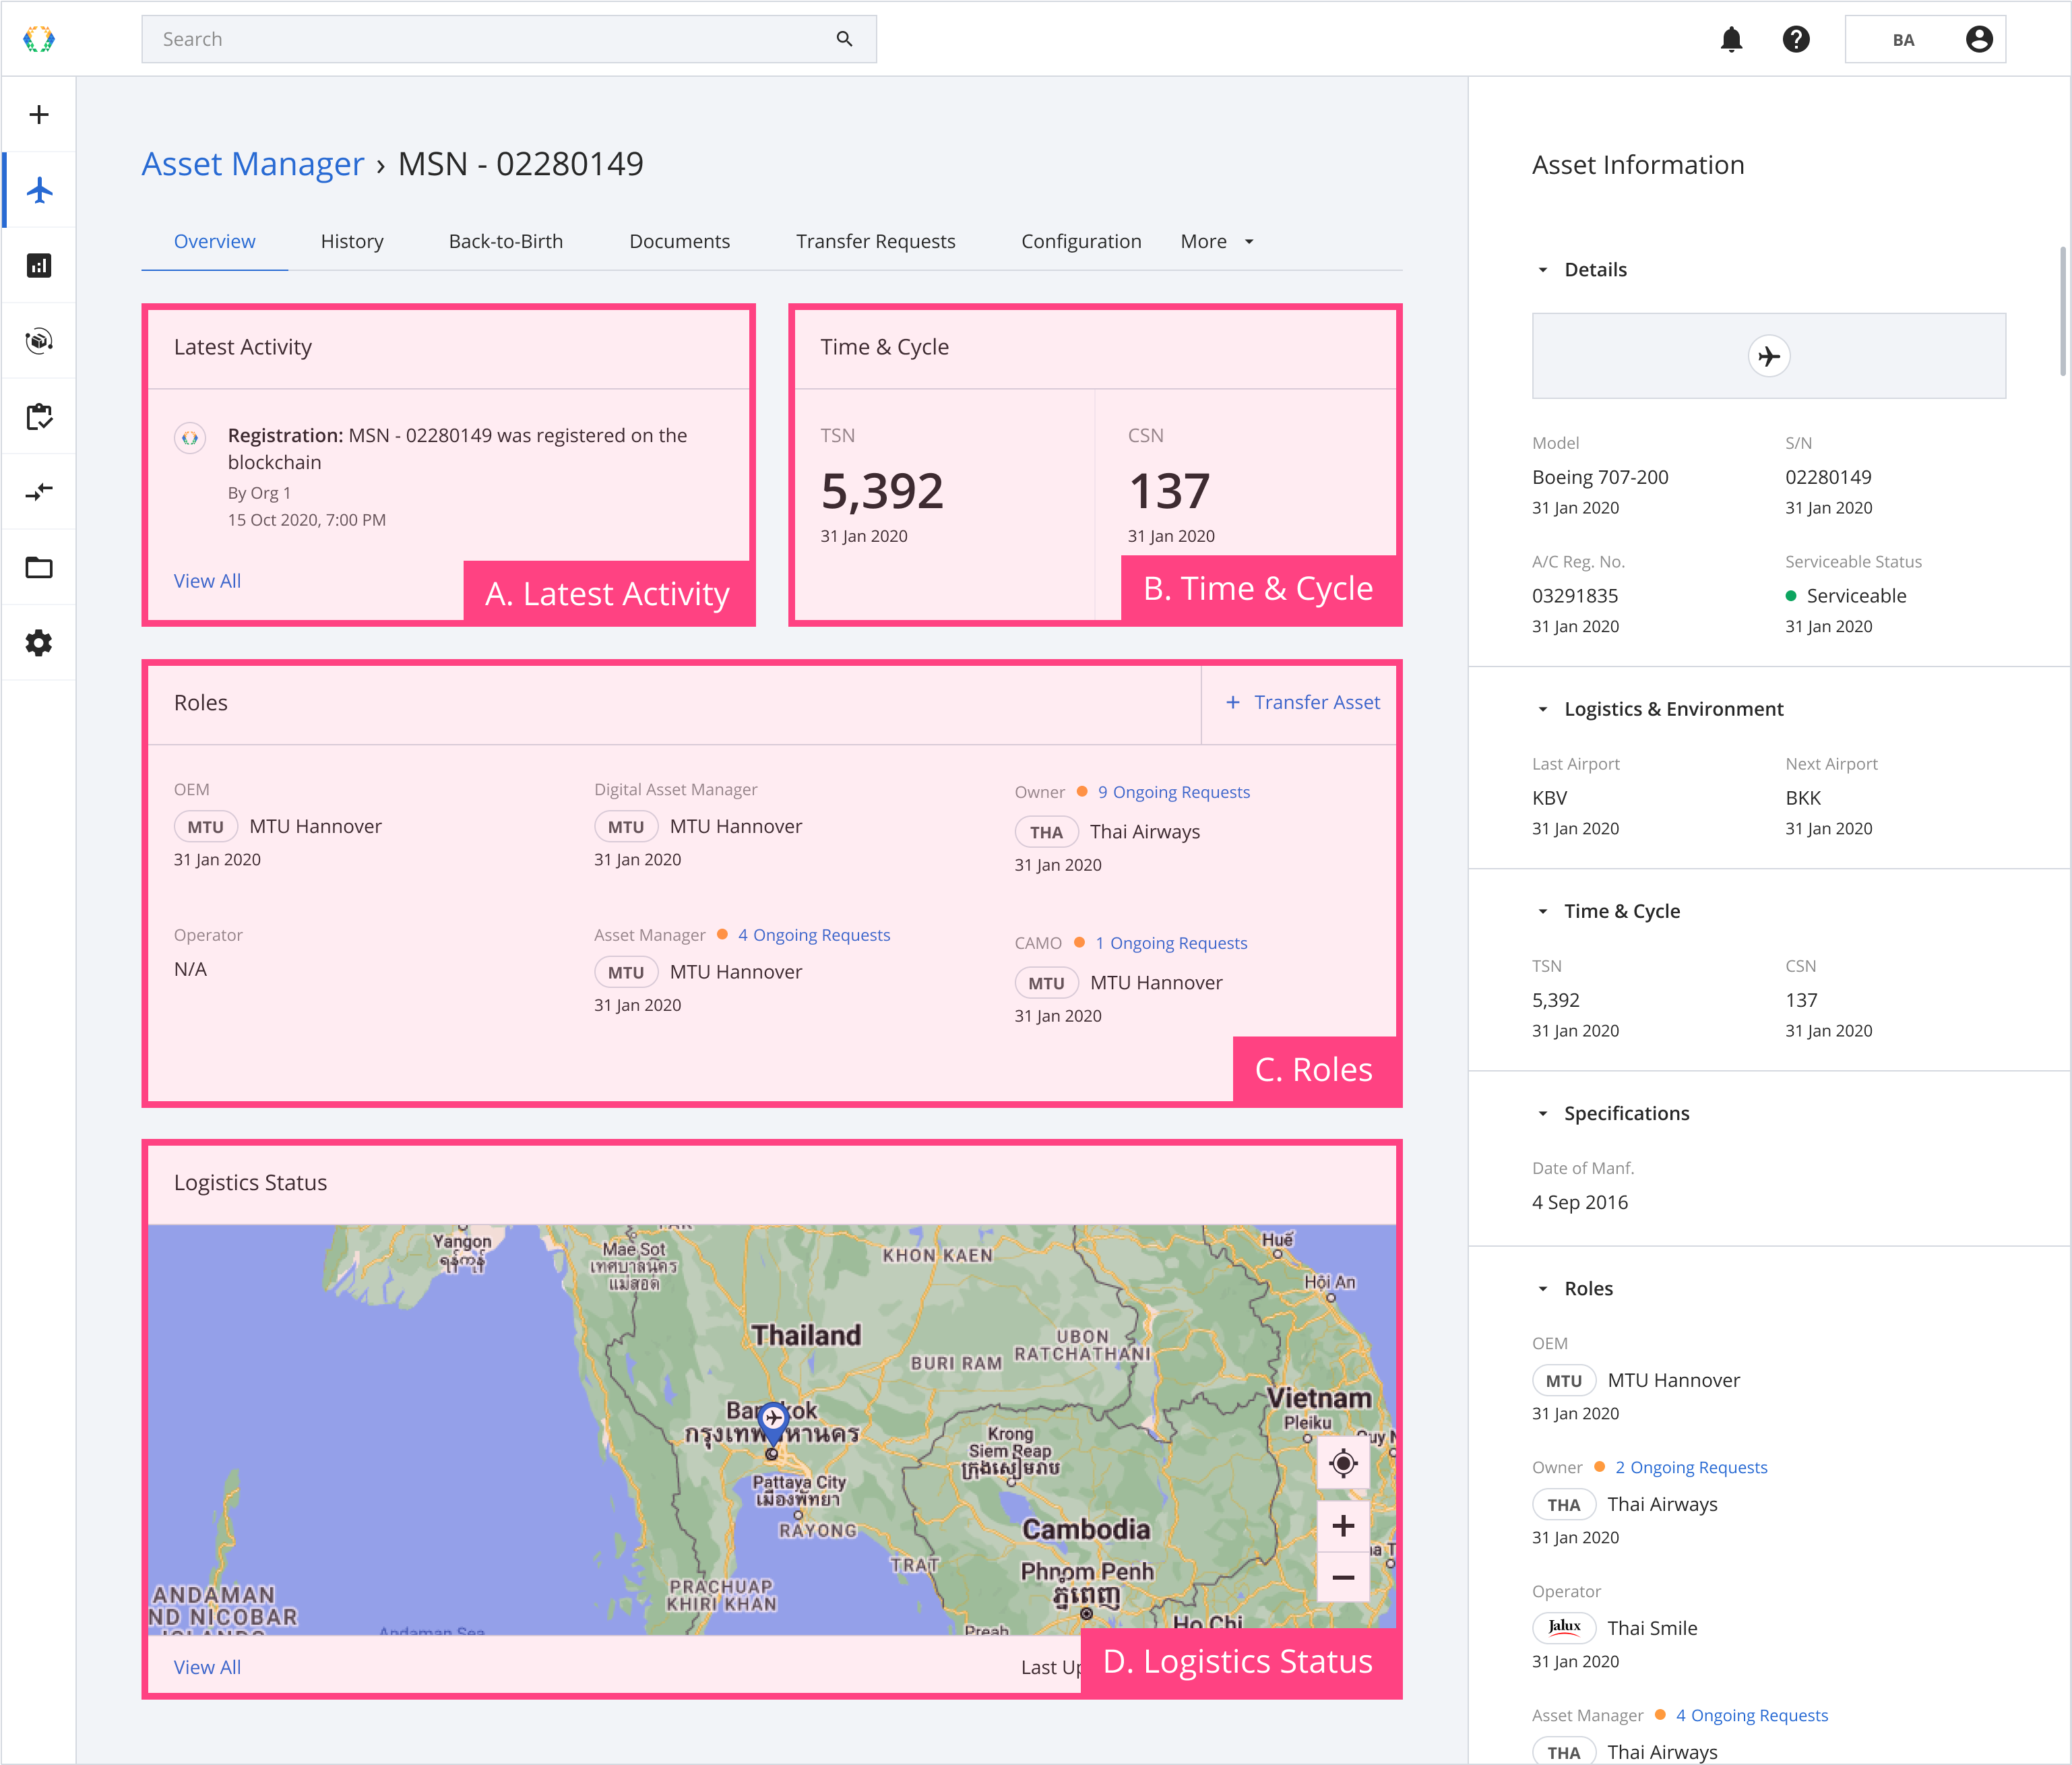This screenshot has height=1765, width=2072.
Task: Click Last Airport value KBV
Action: (x=1549, y=798)
